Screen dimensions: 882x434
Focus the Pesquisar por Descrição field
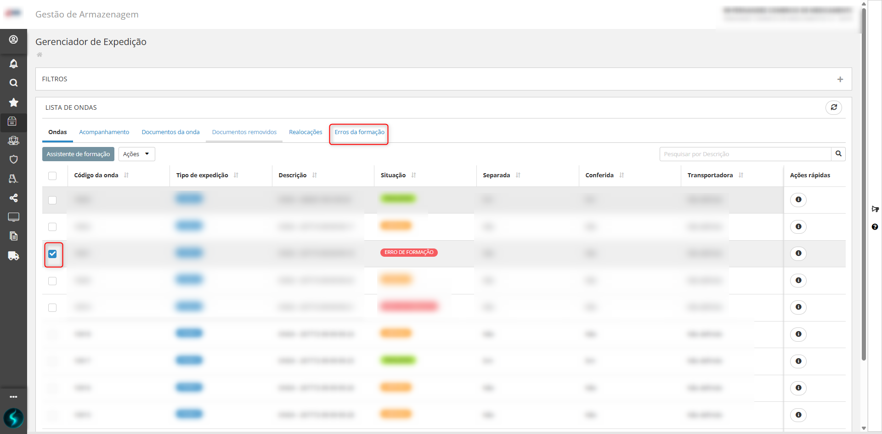coord(745,154)
